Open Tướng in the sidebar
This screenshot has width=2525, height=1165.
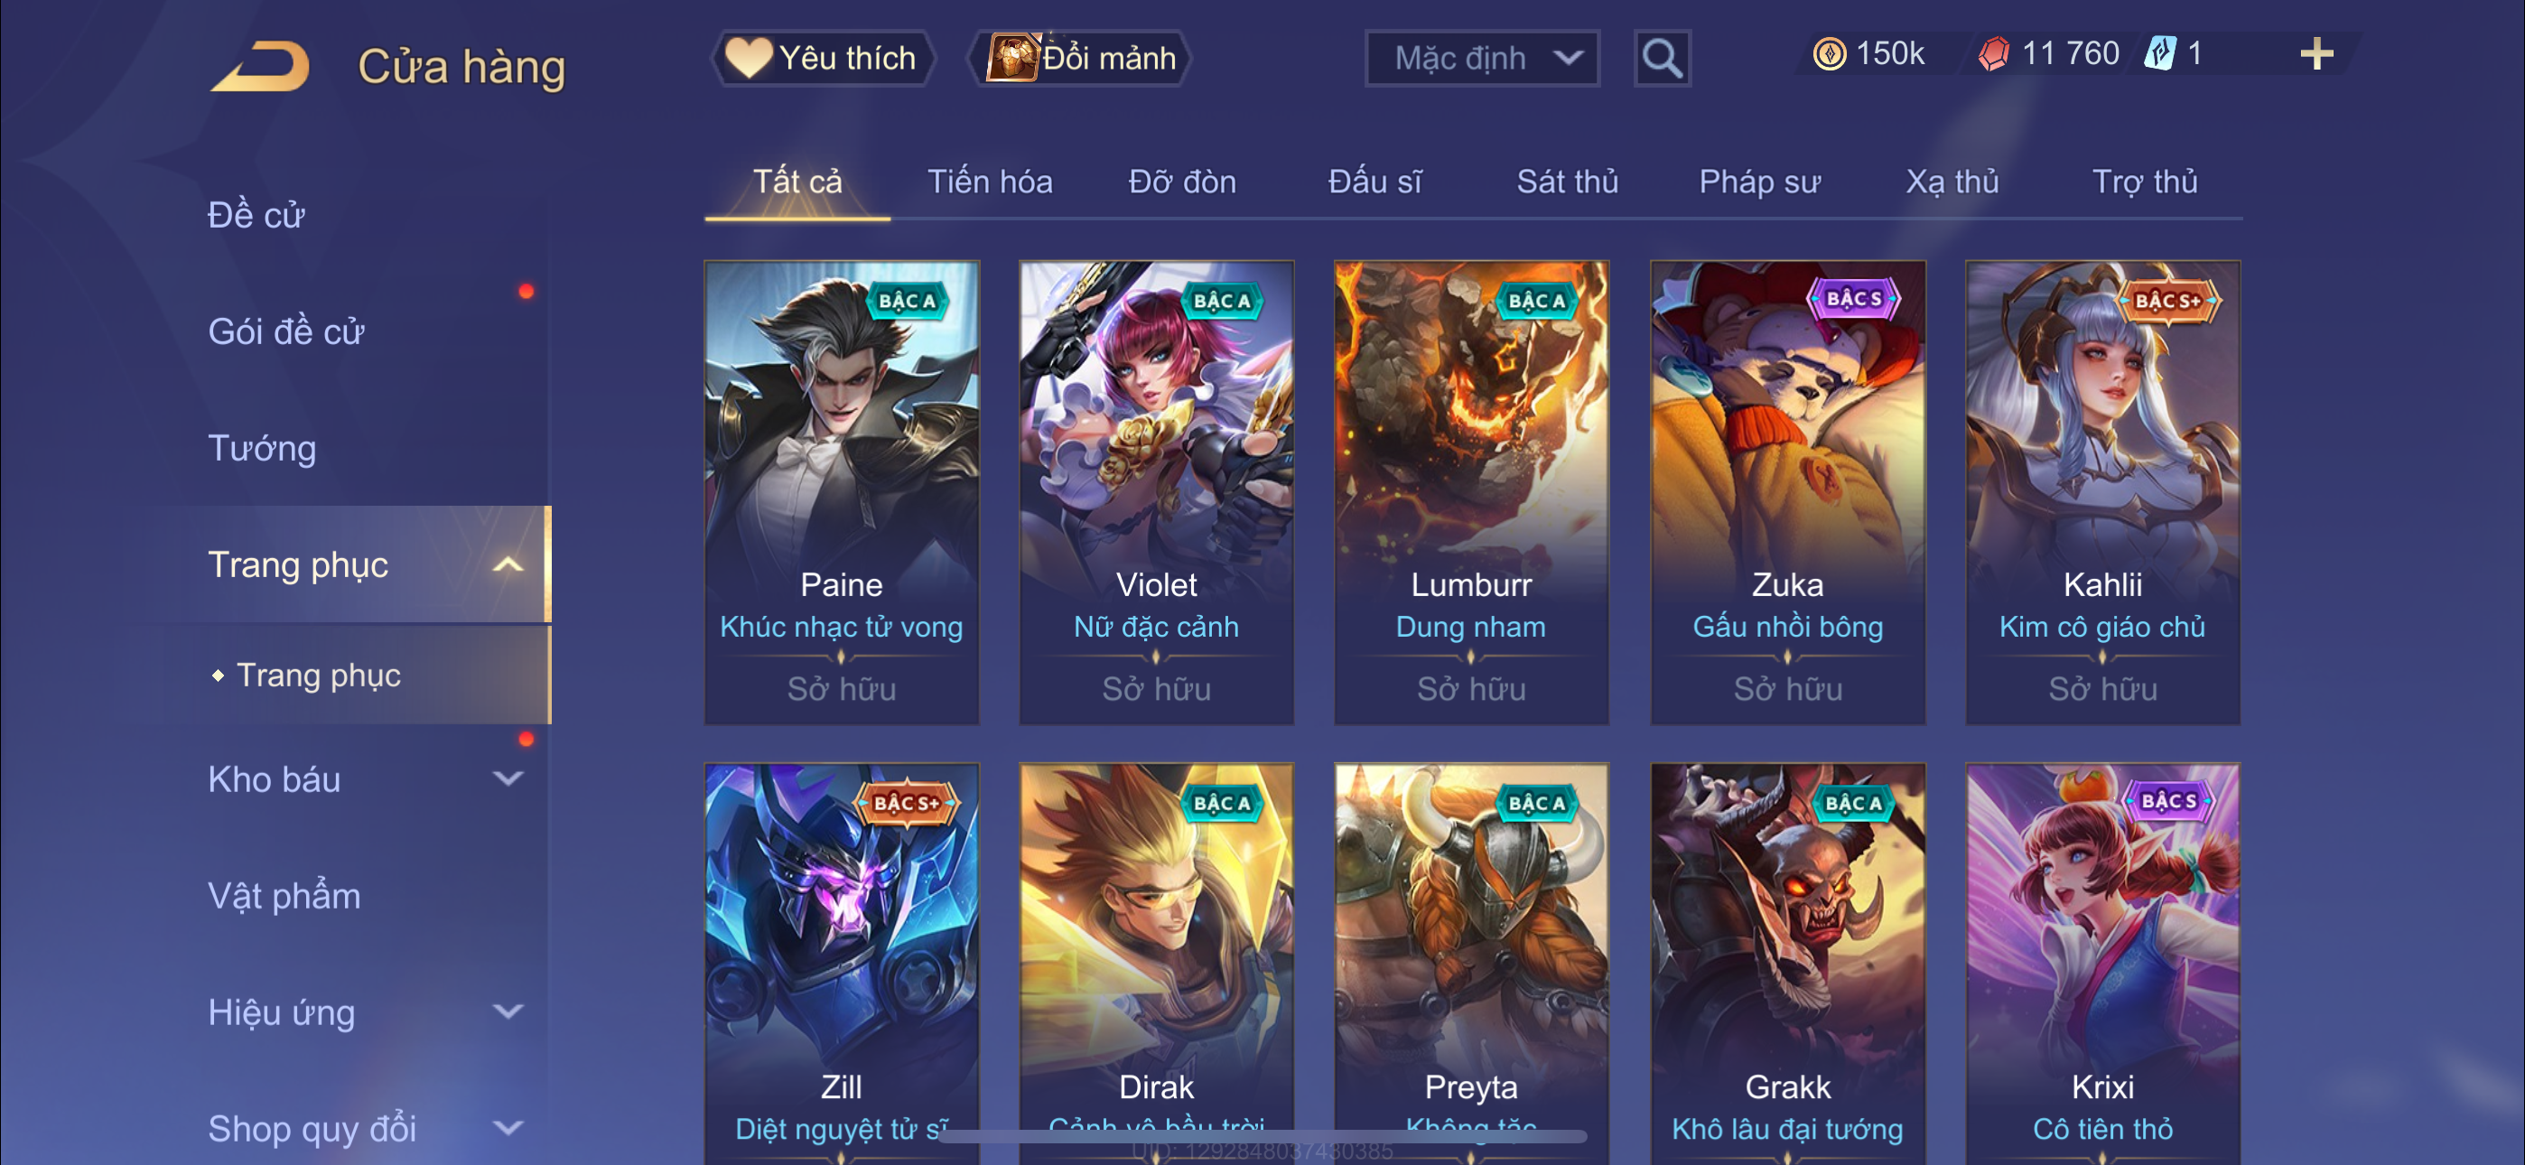[x=262, y=448]
